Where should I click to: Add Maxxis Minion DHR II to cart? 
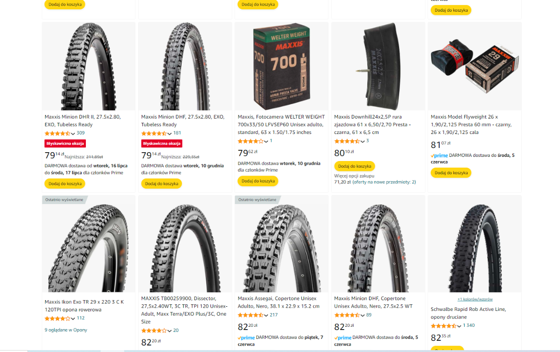(x=65, y=183)
